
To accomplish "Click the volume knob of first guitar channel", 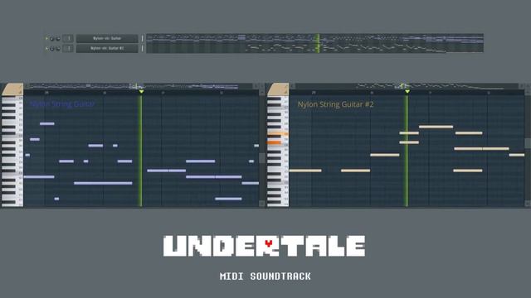I will click(x=57, y=39).
